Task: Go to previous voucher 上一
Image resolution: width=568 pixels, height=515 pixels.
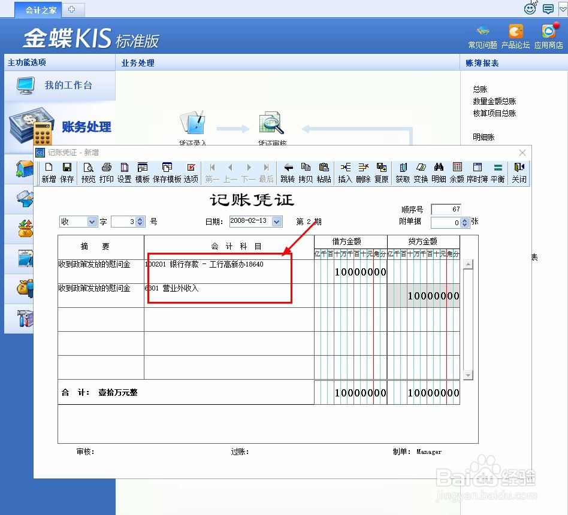Action: 231,172
